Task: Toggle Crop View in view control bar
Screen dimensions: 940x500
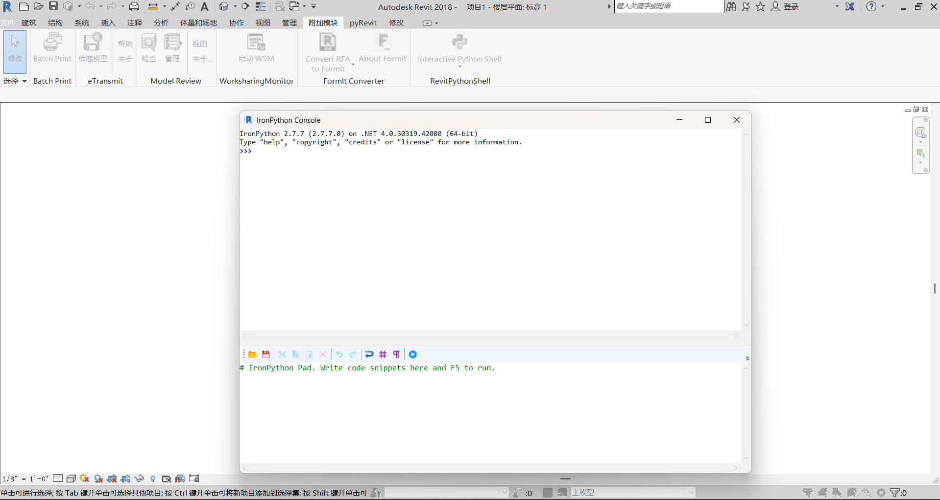Action: pyautogui.click(x=112, y=478)
